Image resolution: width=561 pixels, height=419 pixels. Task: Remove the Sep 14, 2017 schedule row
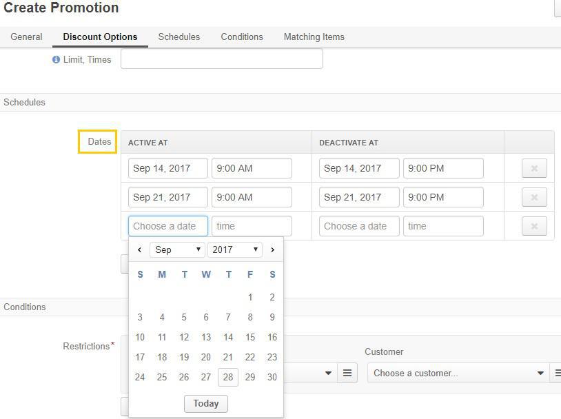534,168
